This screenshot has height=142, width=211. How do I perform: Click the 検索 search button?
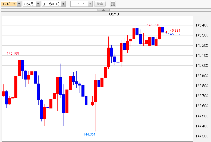click(x=100, y=4)
